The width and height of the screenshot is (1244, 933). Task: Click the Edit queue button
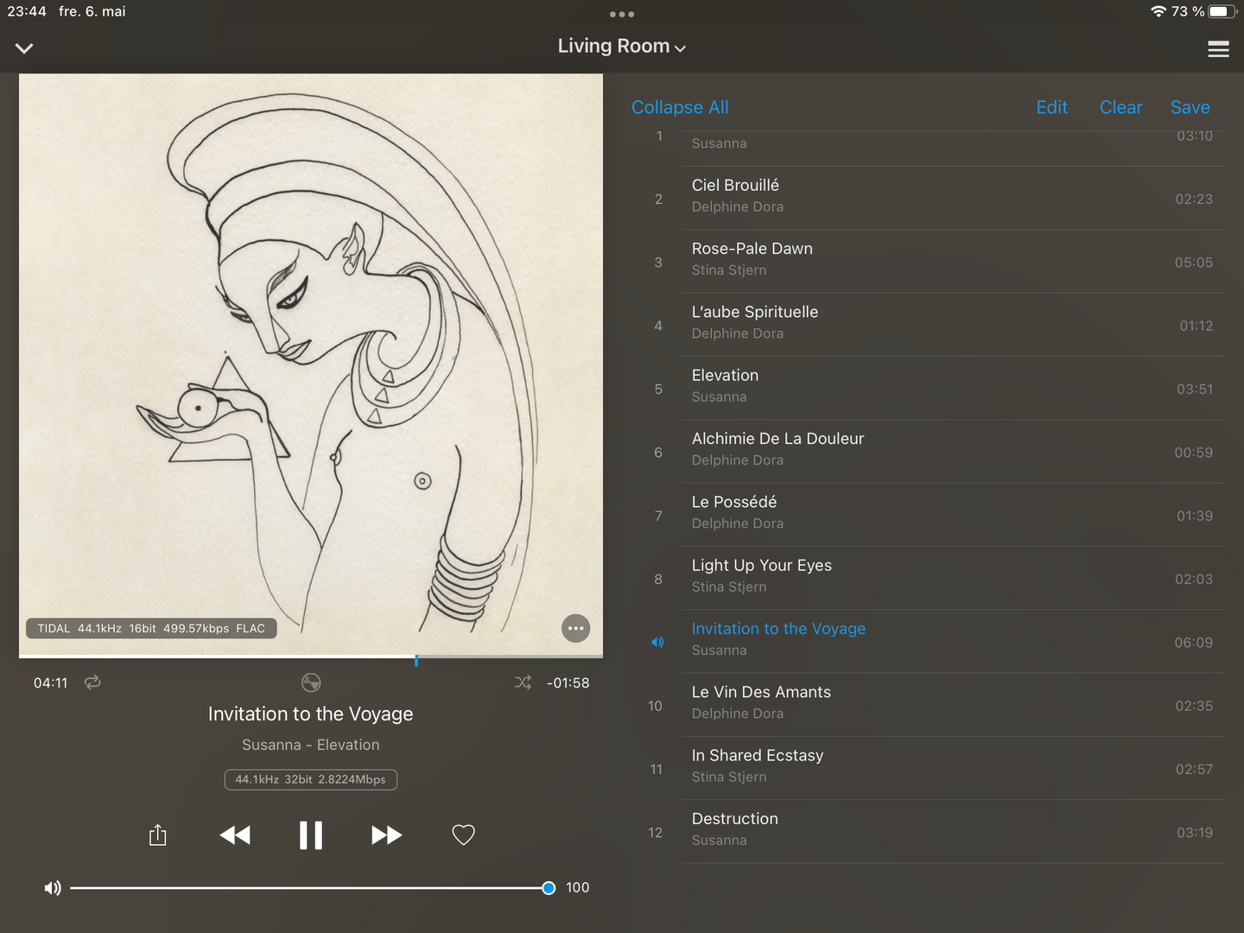pos(1051,107)
